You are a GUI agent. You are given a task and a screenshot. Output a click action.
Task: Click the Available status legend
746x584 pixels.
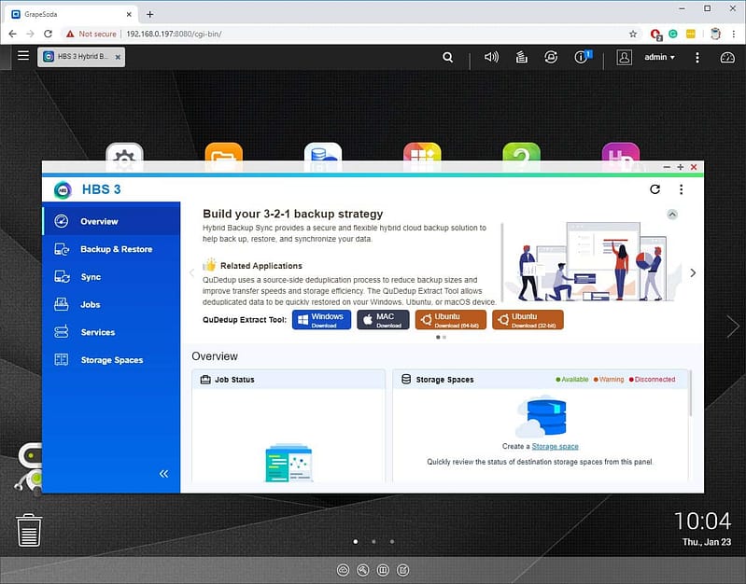(x=571, y=379)
